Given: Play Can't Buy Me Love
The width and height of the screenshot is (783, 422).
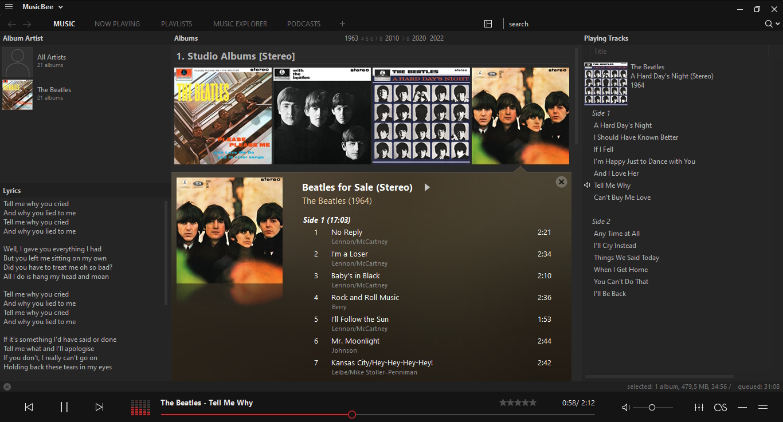Looking at the screenshot, I should [622, 198].
